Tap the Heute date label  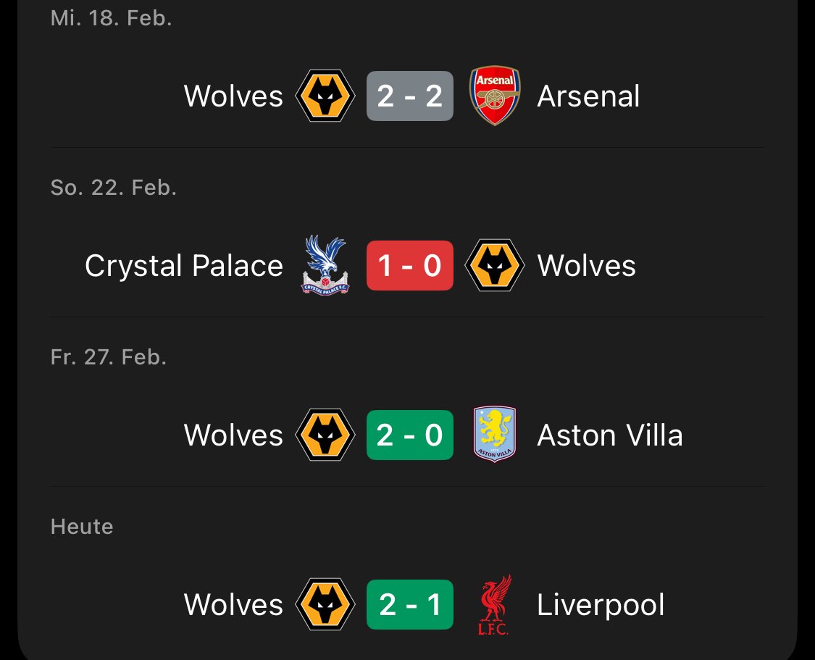point(82,526)
